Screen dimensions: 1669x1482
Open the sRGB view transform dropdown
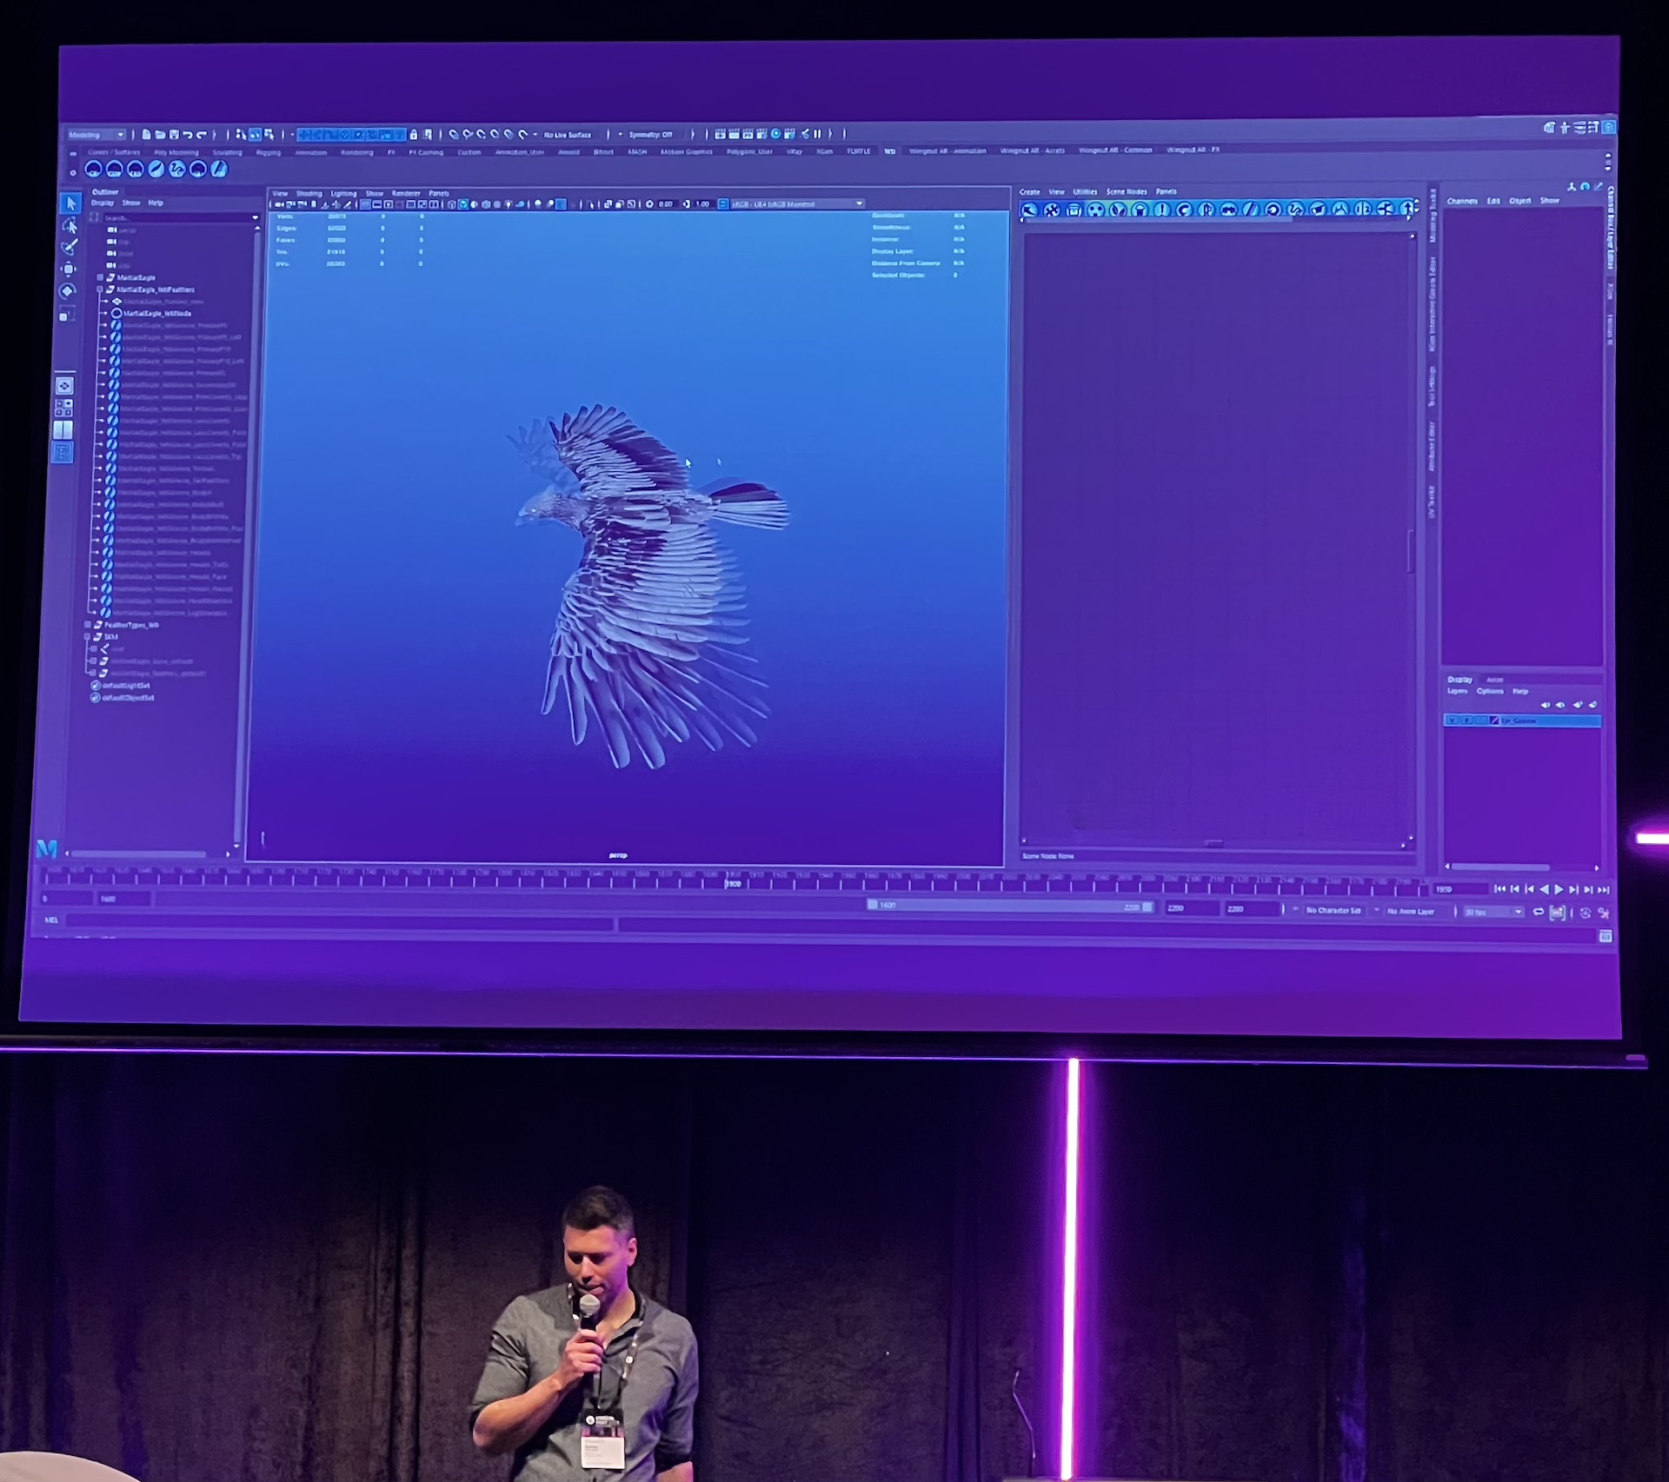click(x=795, y=204)
